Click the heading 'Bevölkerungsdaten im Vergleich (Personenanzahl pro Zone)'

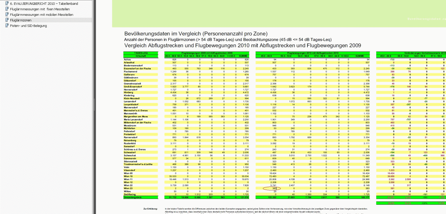[196, 34]
